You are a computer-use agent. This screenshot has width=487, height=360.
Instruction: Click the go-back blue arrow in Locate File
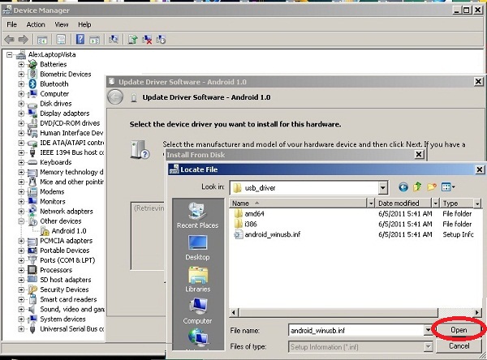coord(403,187)
